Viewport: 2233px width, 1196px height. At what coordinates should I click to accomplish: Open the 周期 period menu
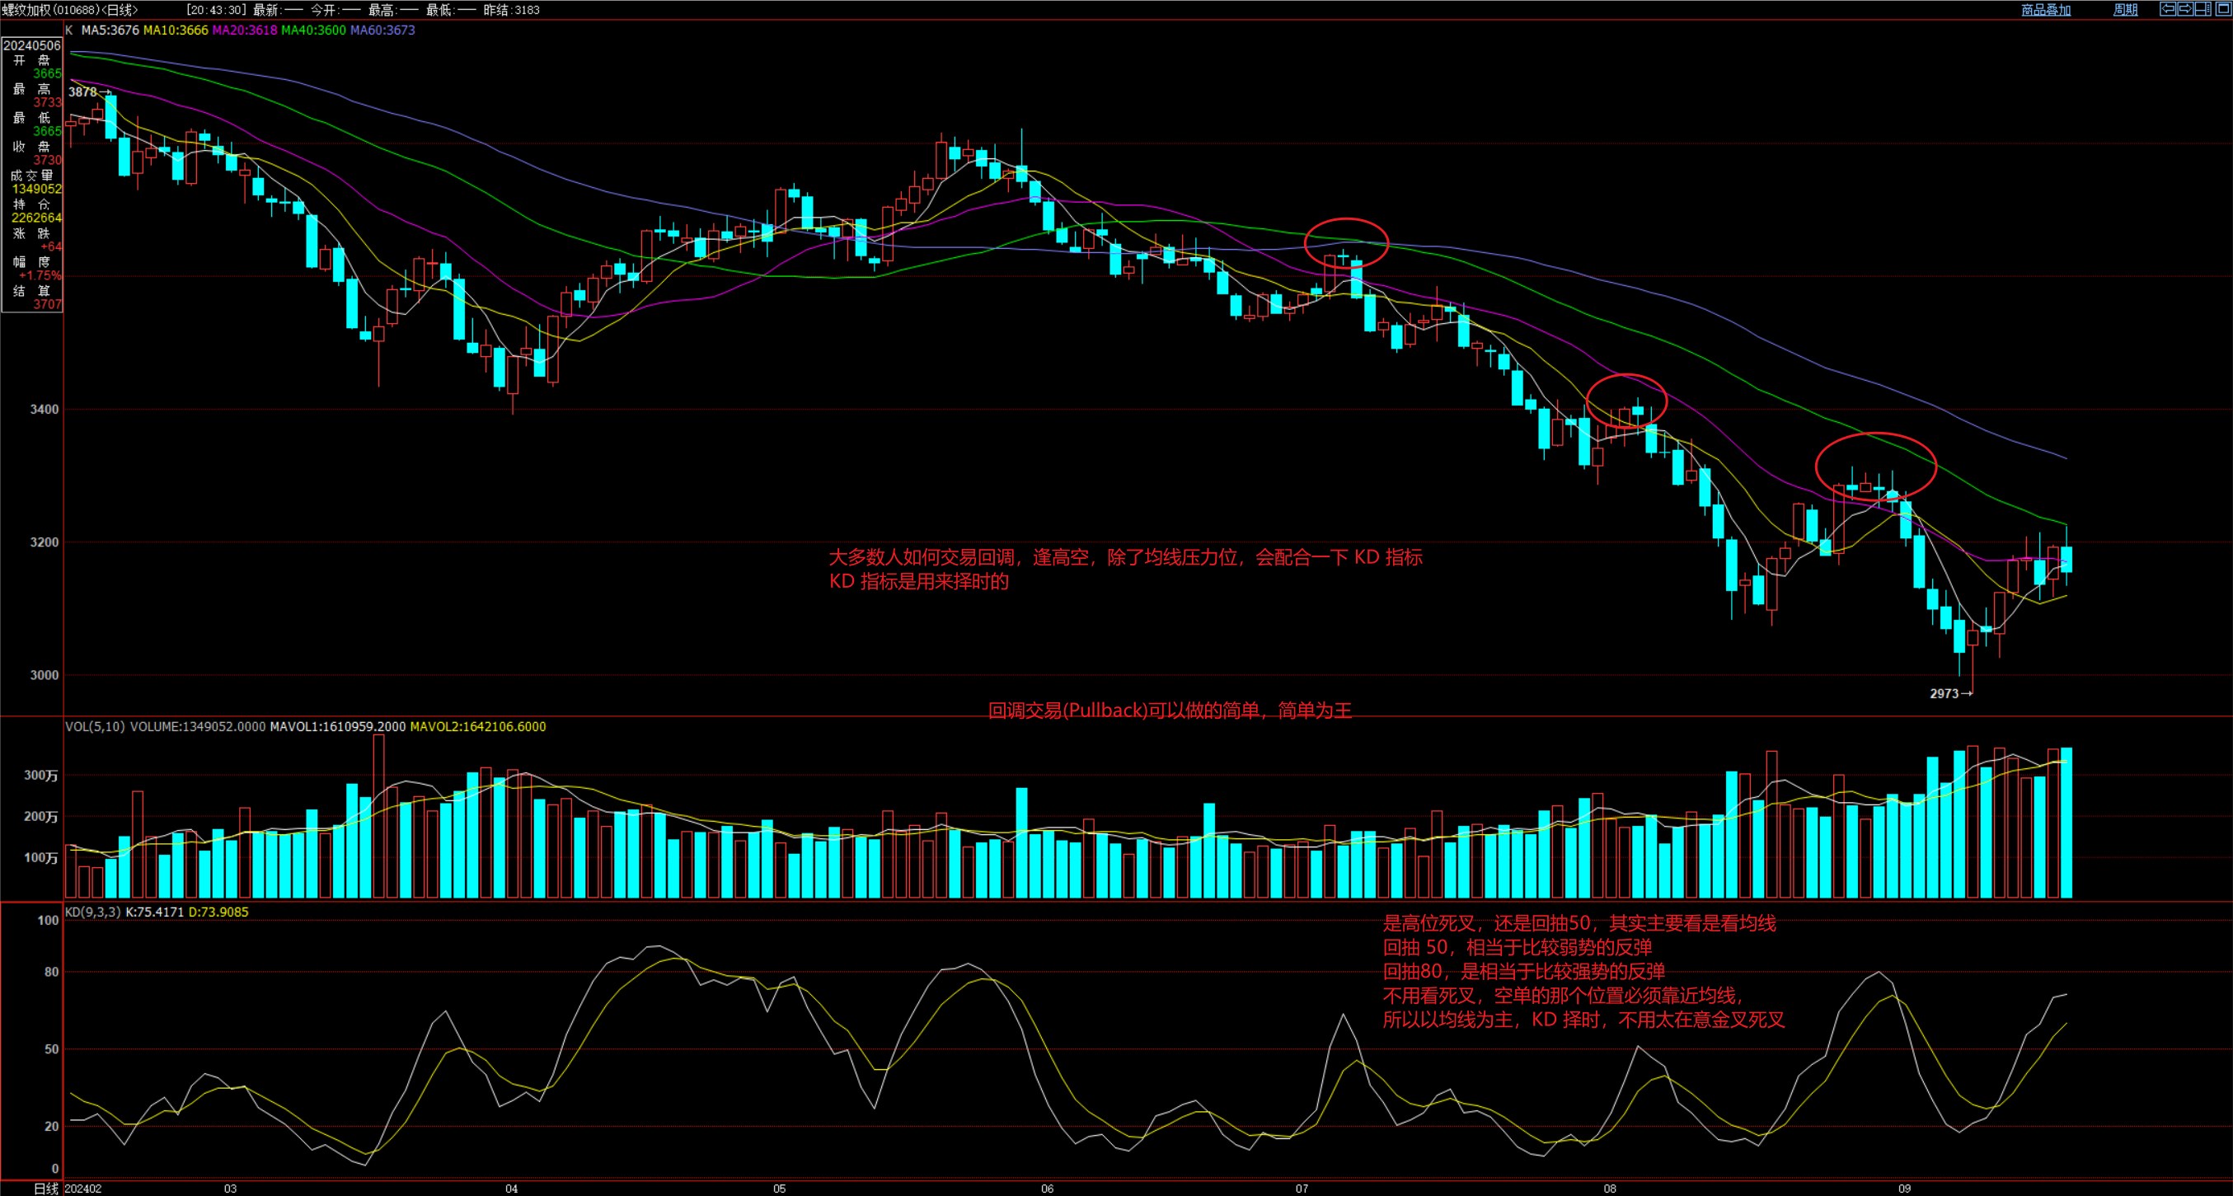click(2125, 10)
